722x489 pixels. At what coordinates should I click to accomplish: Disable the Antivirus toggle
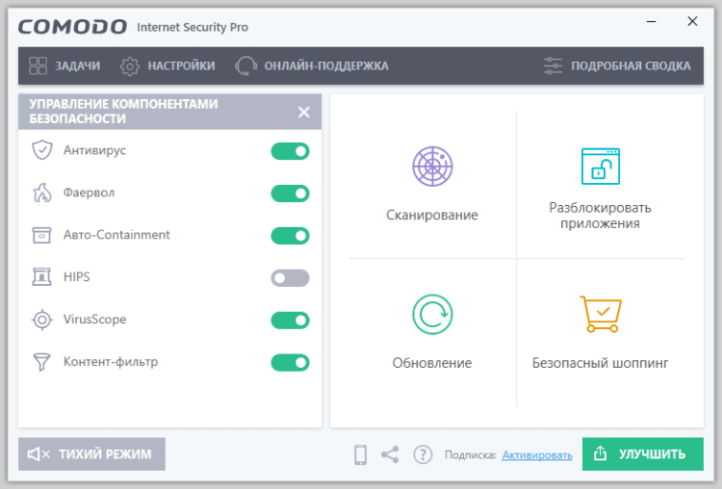click(290, 151)
